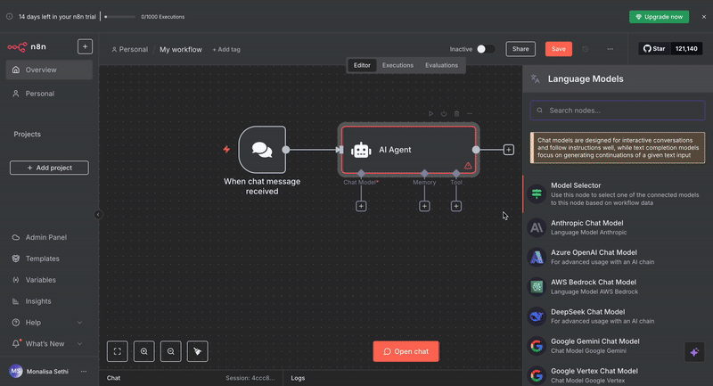Select Azure OpenAI Chat Model
The height and width of the screenshot is (386, 713).
pos(618,257)
